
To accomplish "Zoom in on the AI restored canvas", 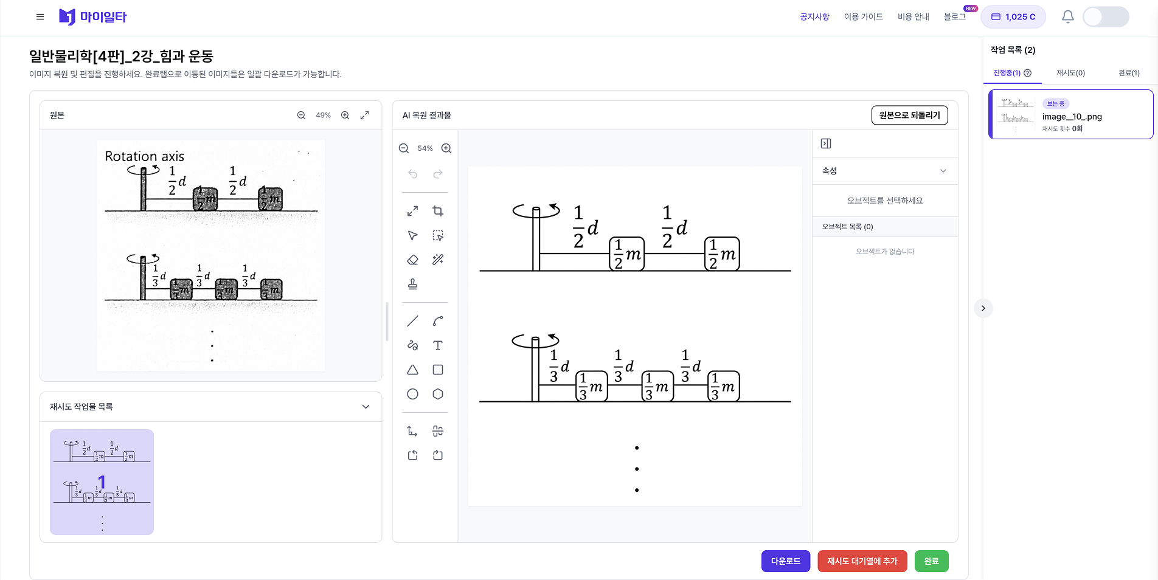I will pyautogui.click(x=446, y=148).
